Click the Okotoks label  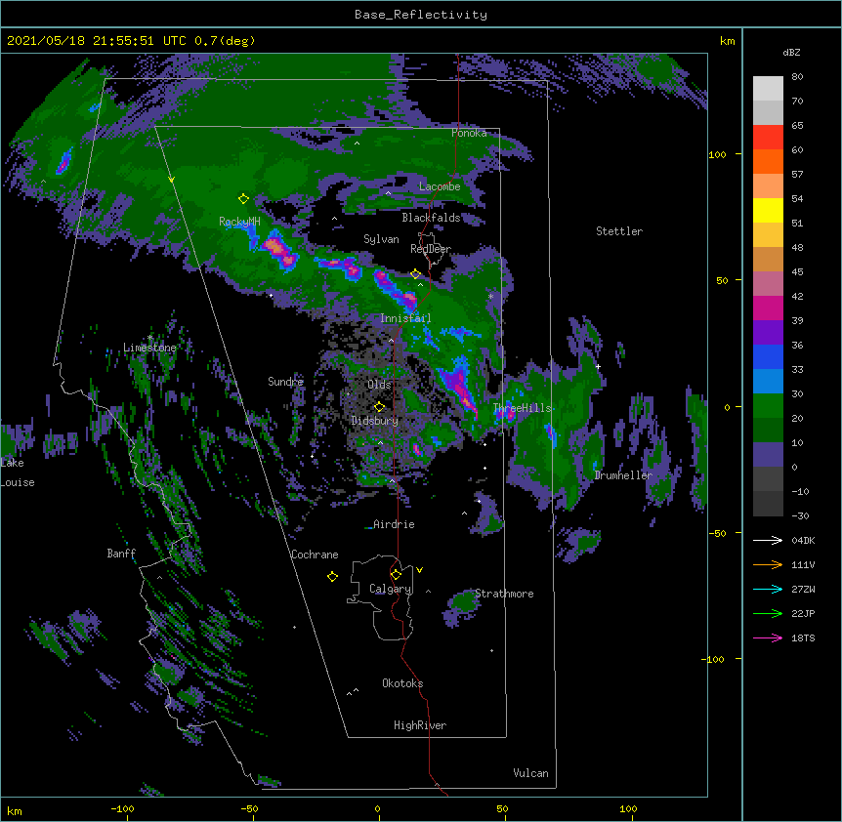tap(402, 683)
